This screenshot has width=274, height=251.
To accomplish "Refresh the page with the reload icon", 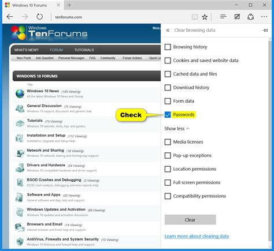I will coord(40,17).
